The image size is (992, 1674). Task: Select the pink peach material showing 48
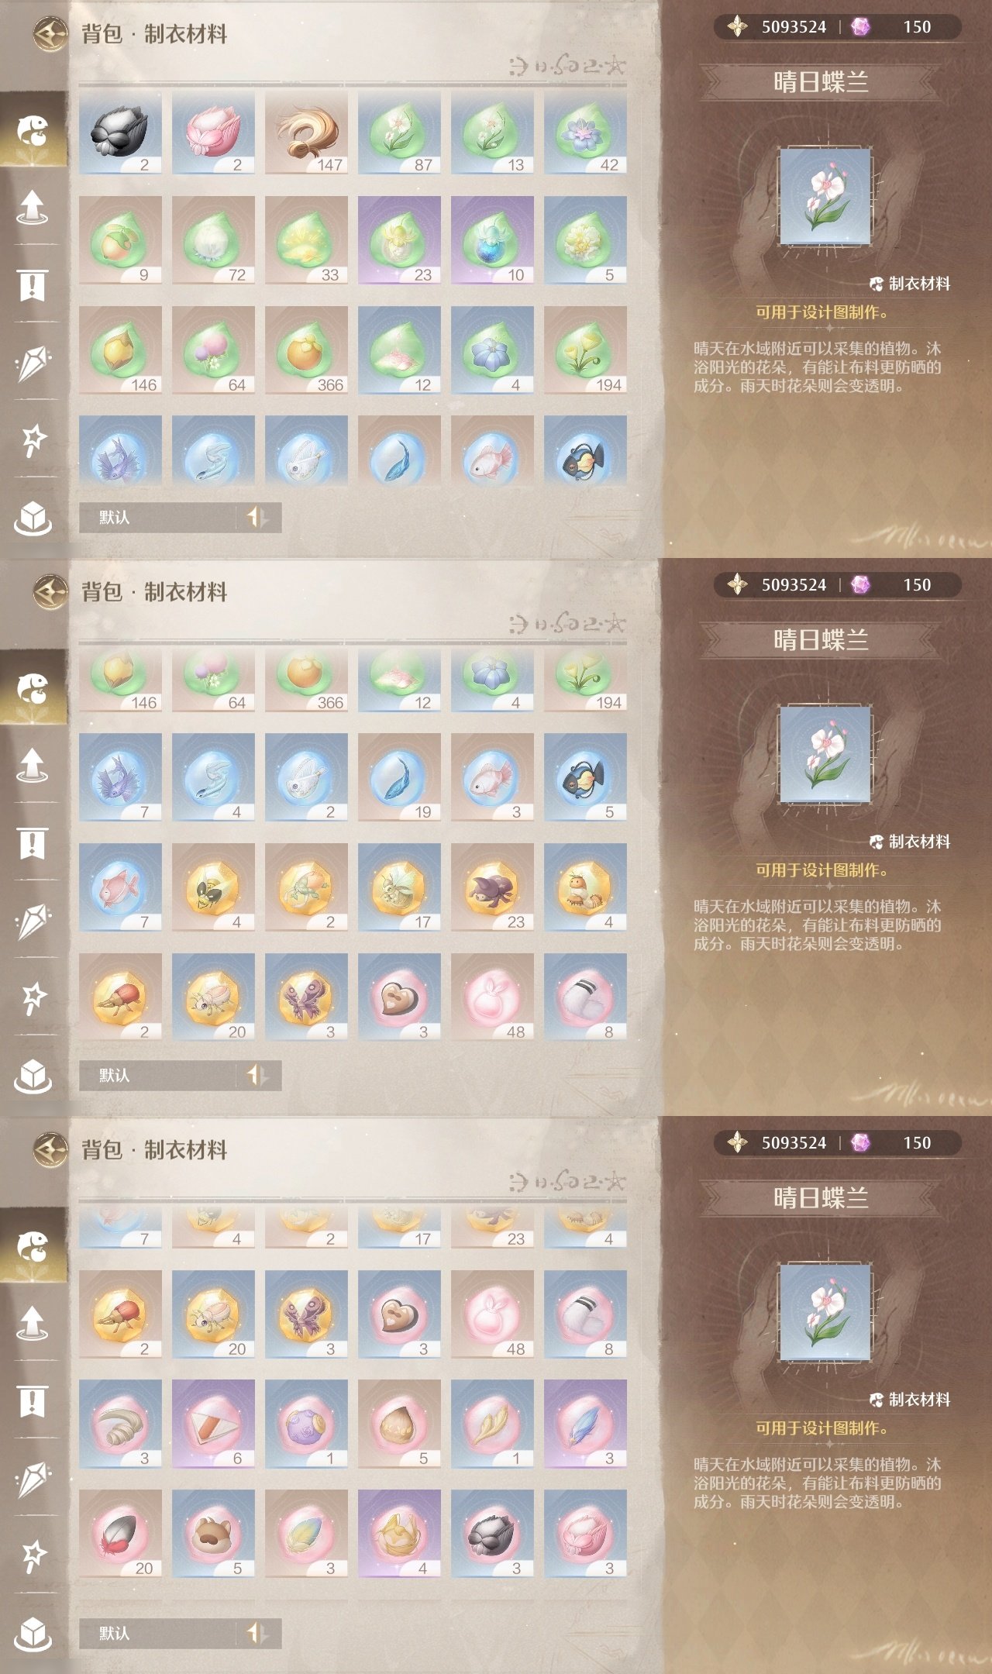pos(492,997)
